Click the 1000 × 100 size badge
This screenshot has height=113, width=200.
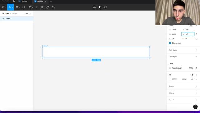point(96,60)
